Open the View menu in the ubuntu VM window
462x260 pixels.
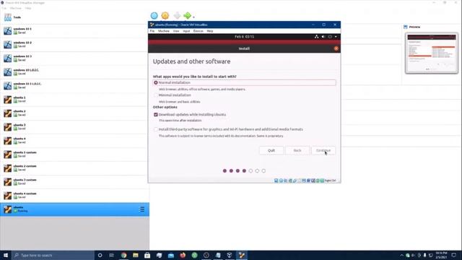click(176, 31)
